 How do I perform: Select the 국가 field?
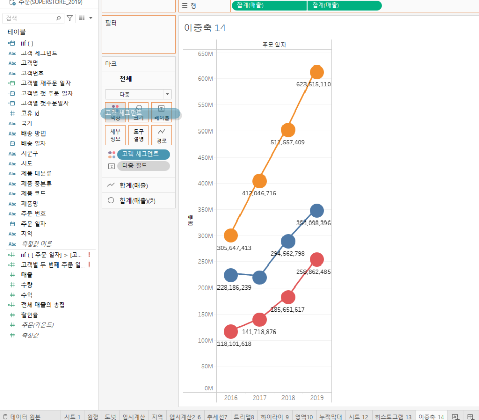point(27,123)
